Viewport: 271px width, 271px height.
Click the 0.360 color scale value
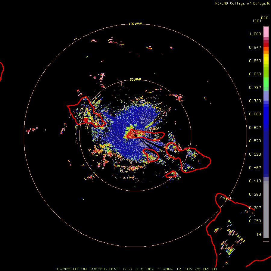point(255,195)
